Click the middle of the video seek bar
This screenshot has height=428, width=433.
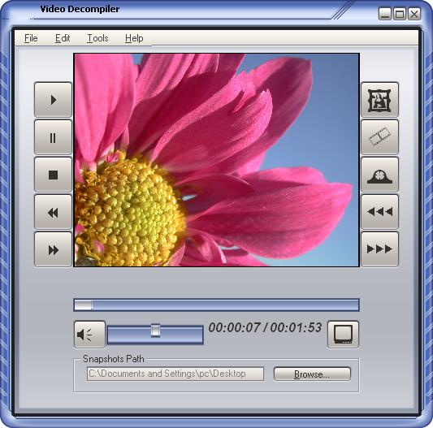216,305
